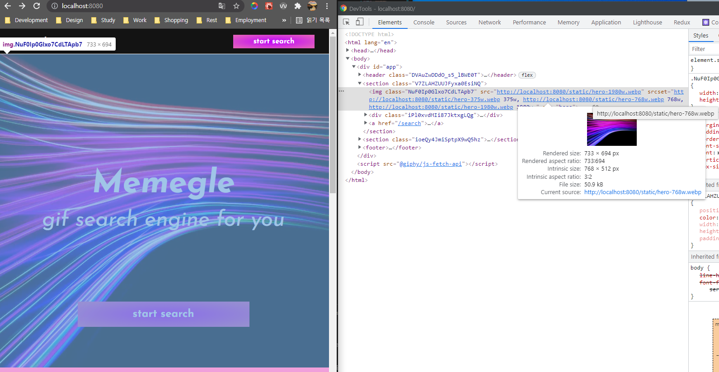Activate the inspect element picker tool
This screenshot has height=372, width=719.
pos(347,22)
